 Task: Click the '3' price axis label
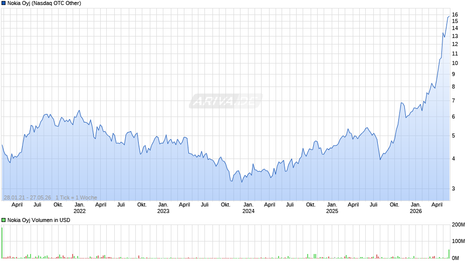click(x=453, y=189)
